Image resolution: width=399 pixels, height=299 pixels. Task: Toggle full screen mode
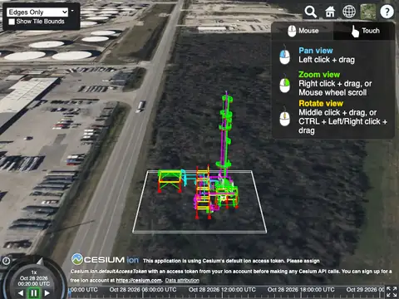click(x=392, y=292)
